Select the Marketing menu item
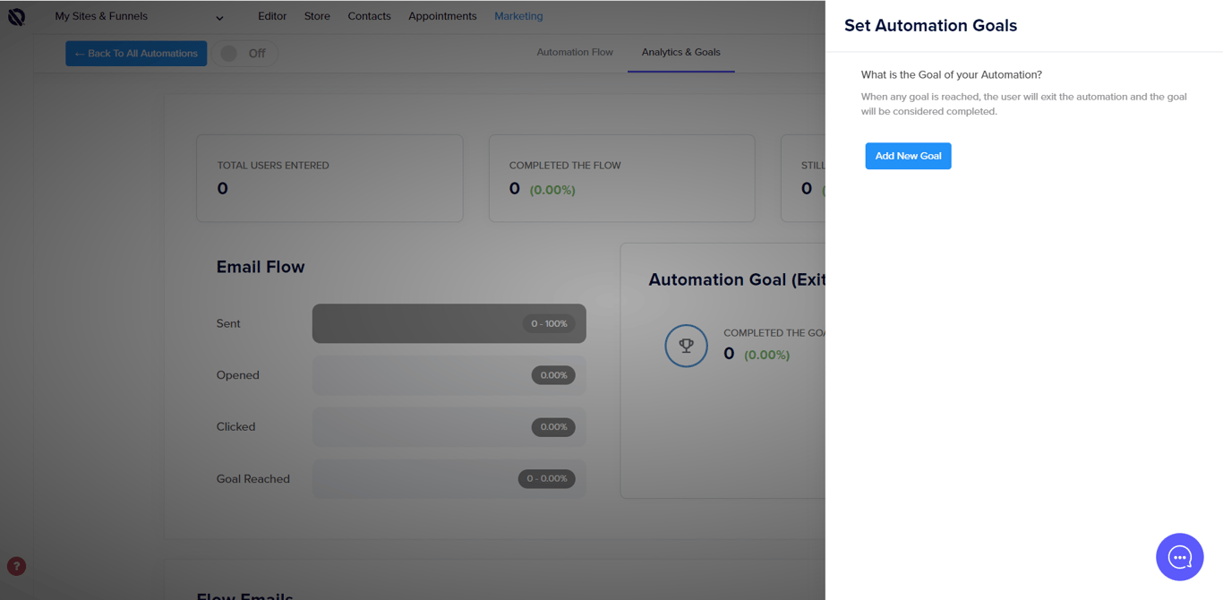Image resolution: width=1223 pixels, height=600 pixels. coord(518,16)
